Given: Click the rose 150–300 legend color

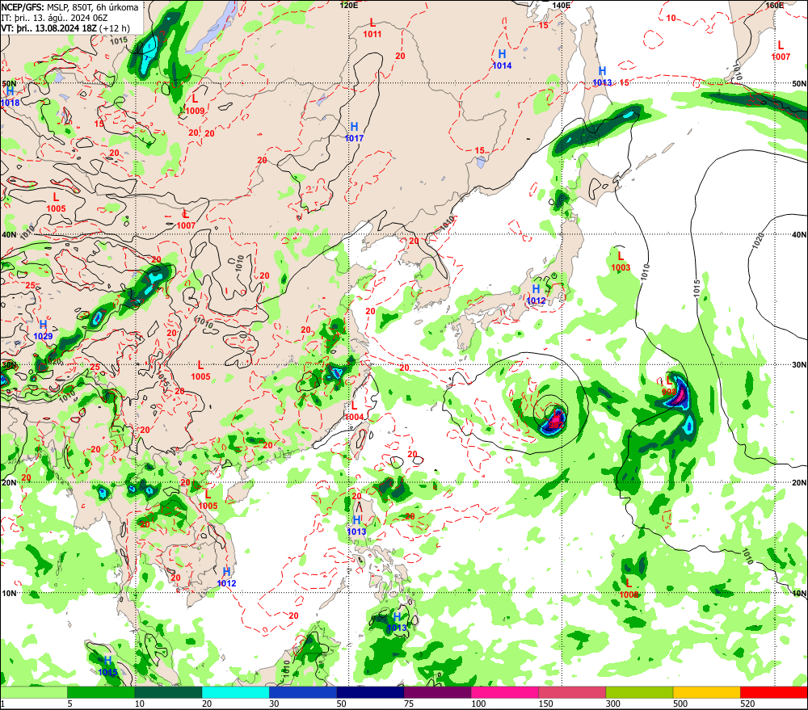Looking at the screenshot, I should [x=572, y=692].
